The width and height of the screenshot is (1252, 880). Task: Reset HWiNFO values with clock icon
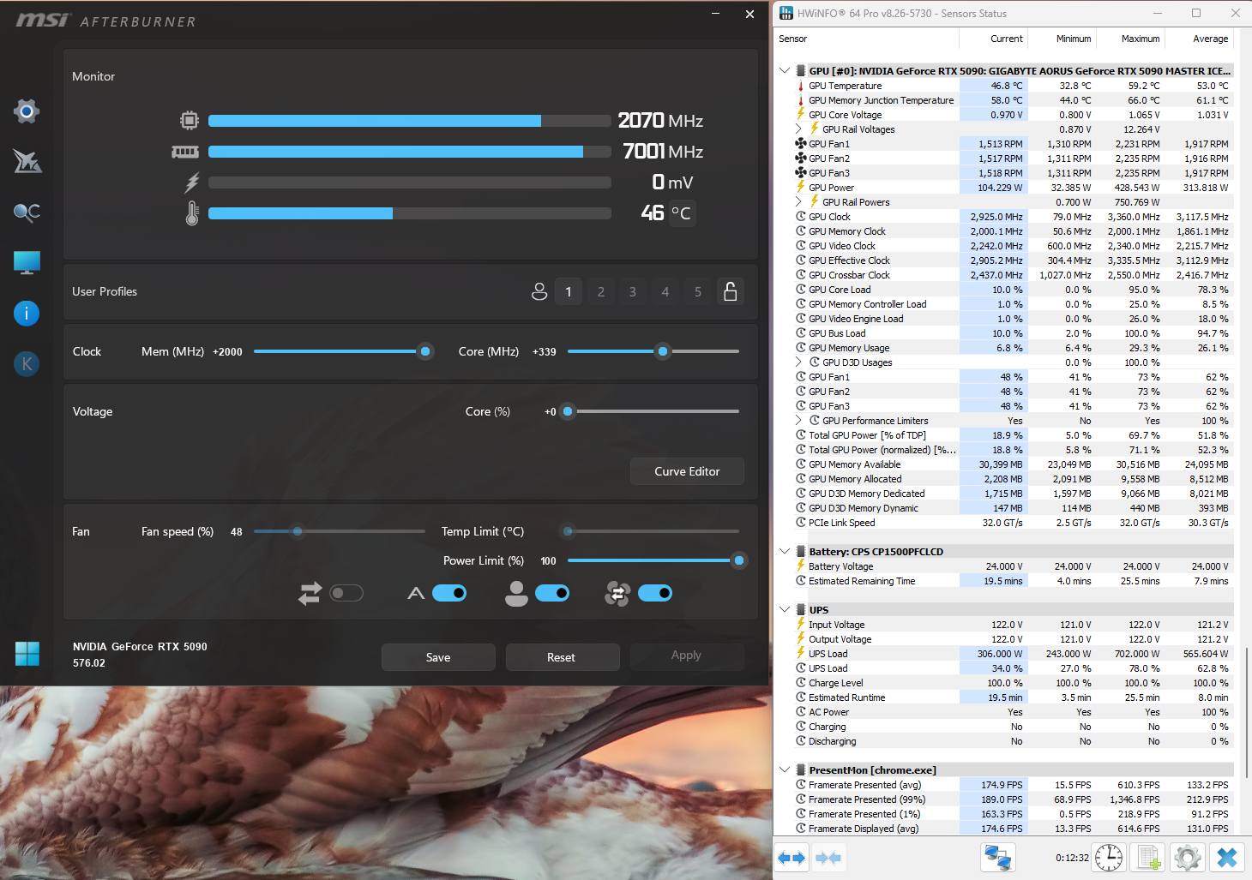[1108, 858]
